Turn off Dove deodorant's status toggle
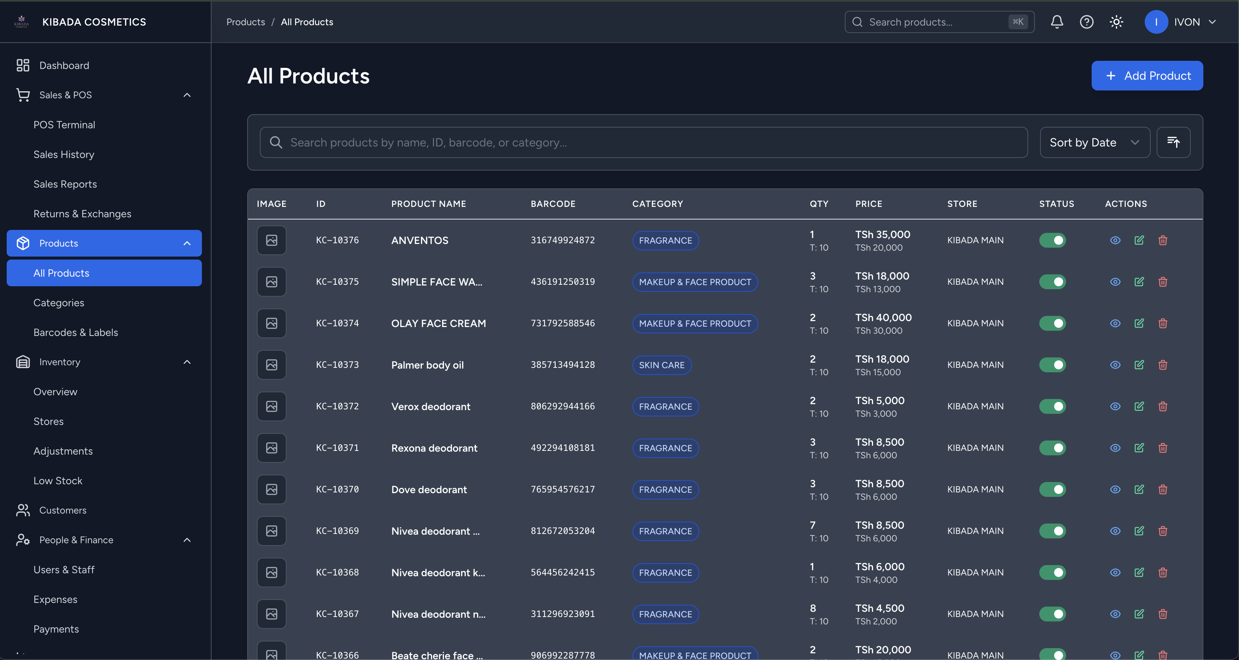1239x660 pixels. [1053, 489]
